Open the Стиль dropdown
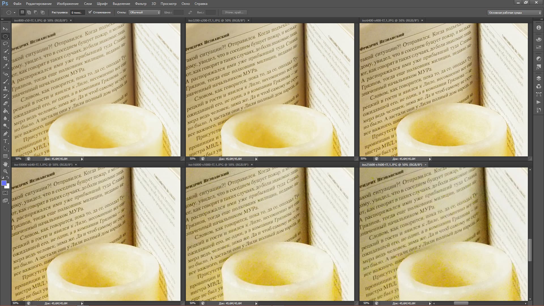Screen dimensions: 544x306 [x=144, y=12]
